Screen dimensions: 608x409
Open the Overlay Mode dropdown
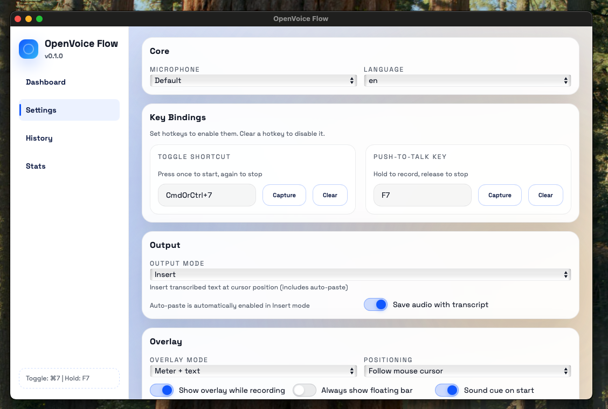pos(253,371)
